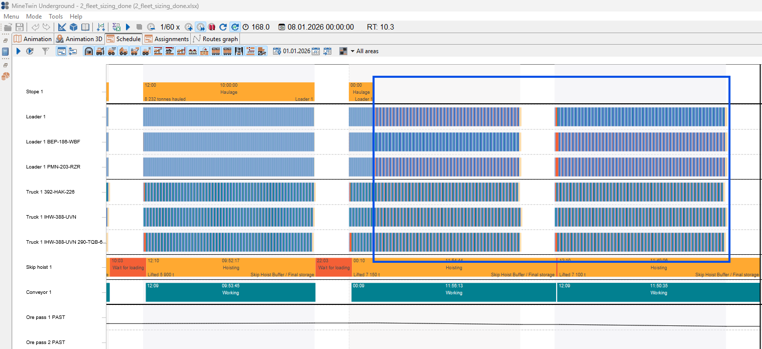762x349 pixels.
Task: Click the red pause breakpoint icon
Action: [211, 27]
